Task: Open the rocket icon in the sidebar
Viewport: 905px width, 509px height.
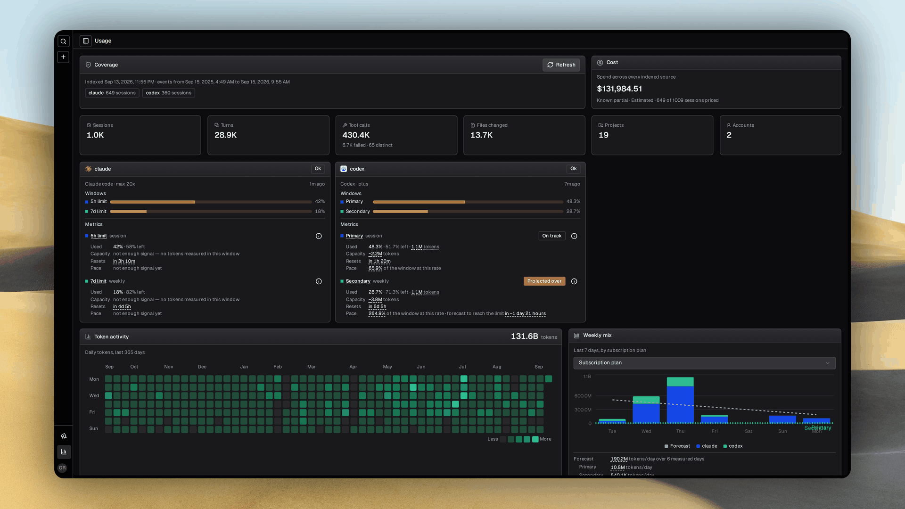Action: click(x=64, y=436)
